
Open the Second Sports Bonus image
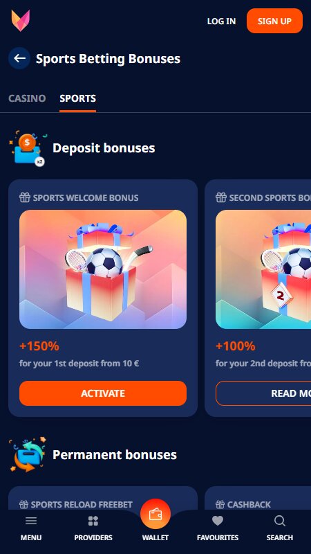pos(263,269)
